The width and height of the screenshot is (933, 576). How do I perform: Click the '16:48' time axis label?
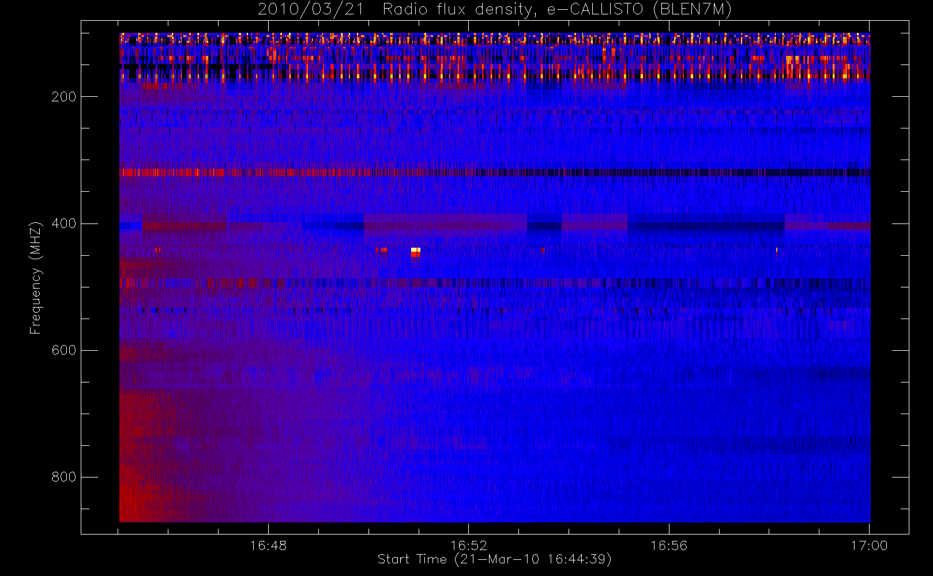268,545
